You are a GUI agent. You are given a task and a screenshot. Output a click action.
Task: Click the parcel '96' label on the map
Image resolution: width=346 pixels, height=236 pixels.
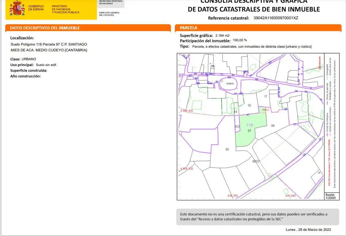coord(273,126)
